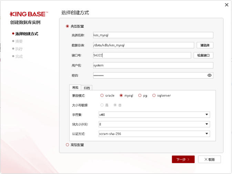Click the 下一步 button
This screenshot has height=174, width=232.
click(183, 160)
